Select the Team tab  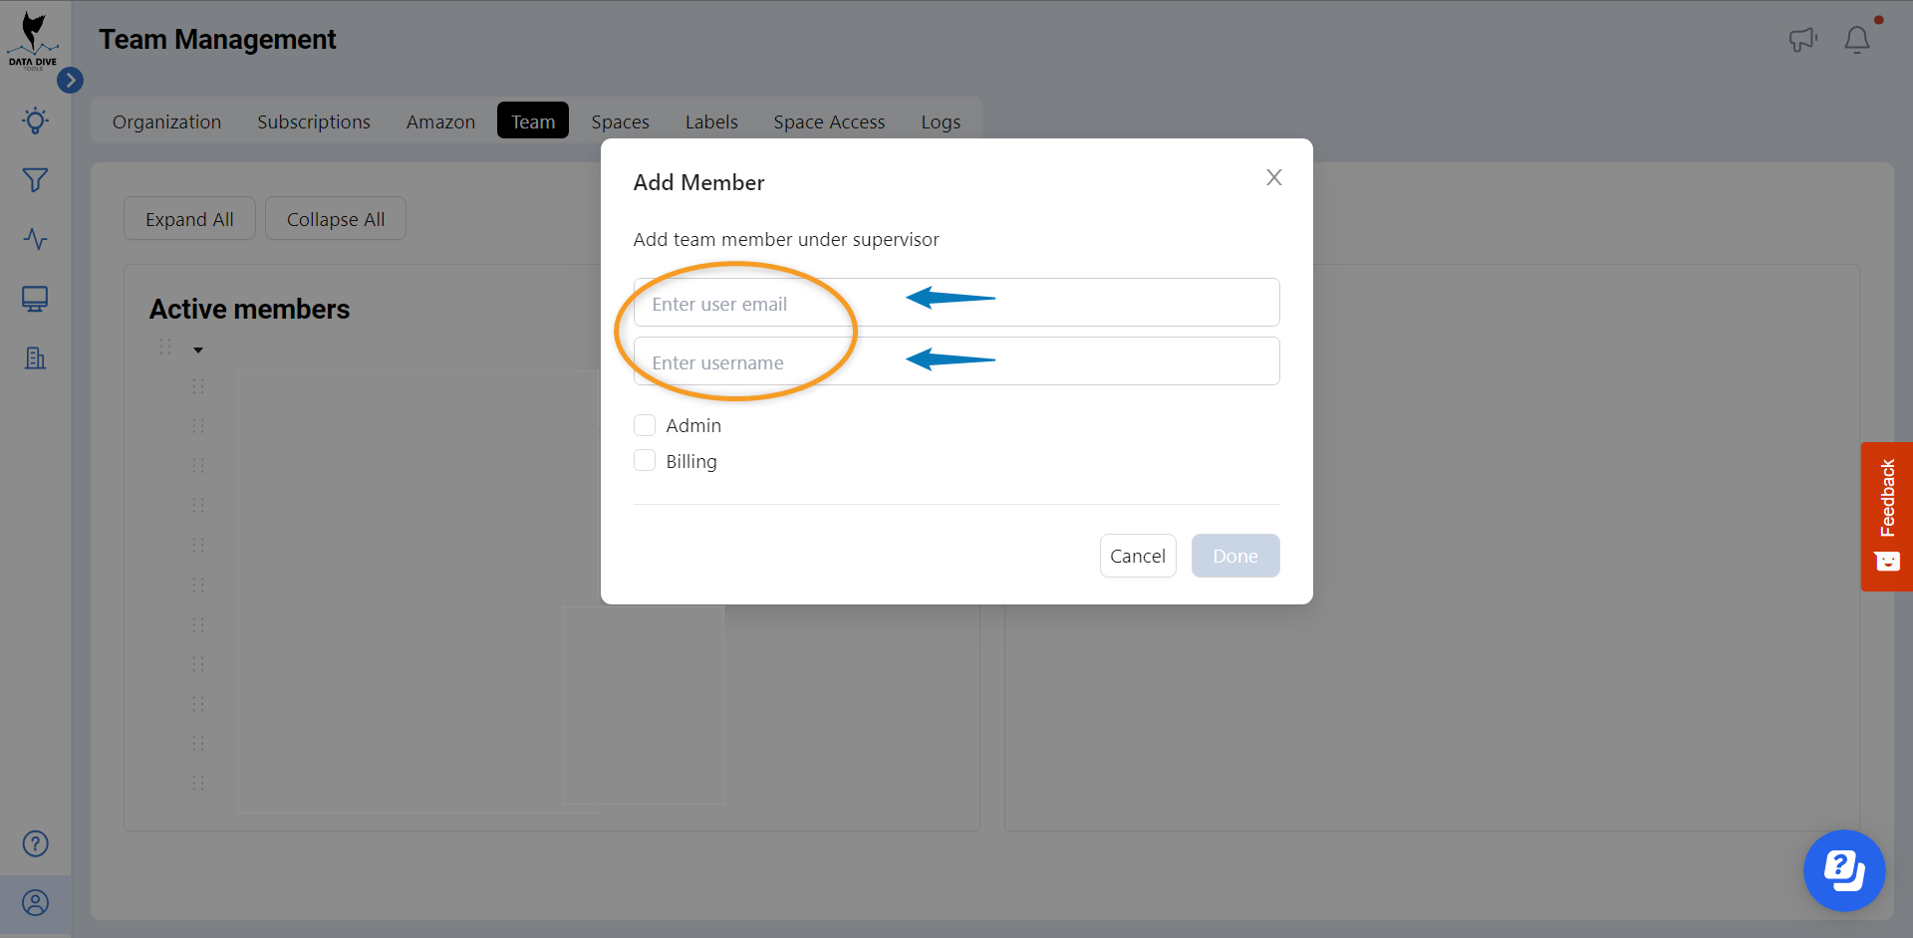[x=533, y=121]
